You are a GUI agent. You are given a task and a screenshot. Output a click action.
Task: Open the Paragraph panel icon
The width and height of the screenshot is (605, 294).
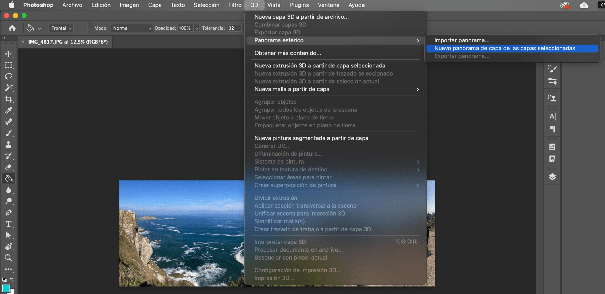click(552, 129)
